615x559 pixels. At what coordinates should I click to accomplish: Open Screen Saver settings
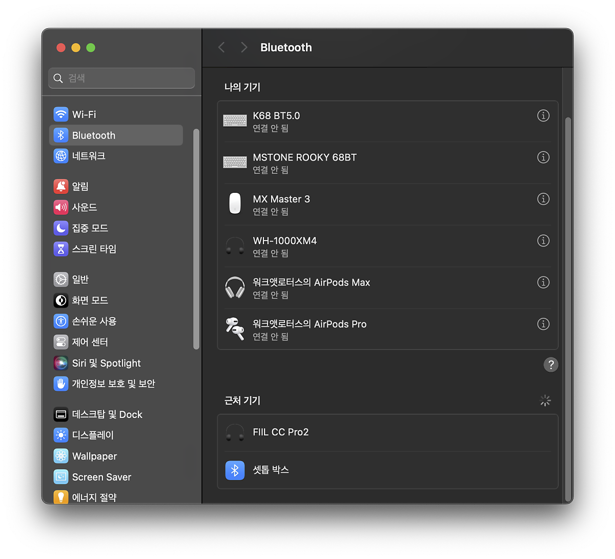pos(116,477)
